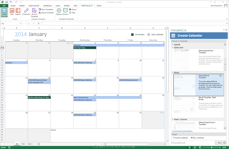Switch to the FORMULAS ribbon tab

point(48,6)
